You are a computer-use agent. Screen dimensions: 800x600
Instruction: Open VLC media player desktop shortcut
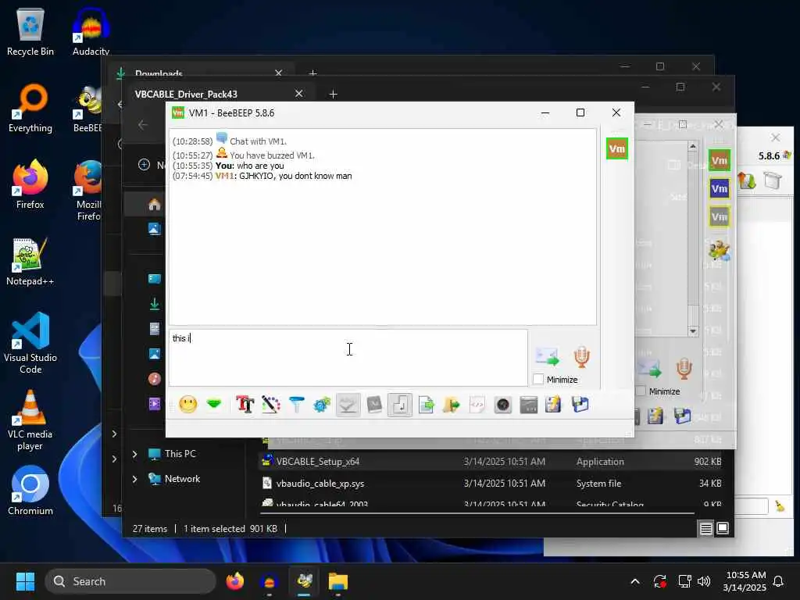pyautogui.click(x=30, y=420)
